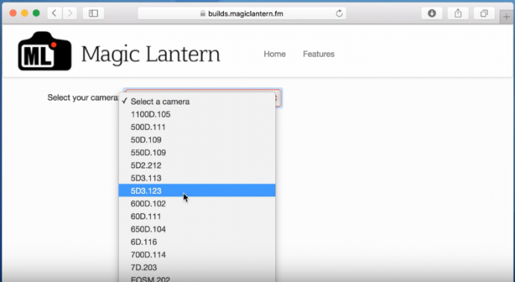
Task: Add a new tab with plus button
Action: tap(507, 17)
